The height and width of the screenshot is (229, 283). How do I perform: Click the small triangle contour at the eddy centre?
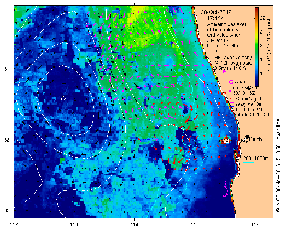[64, 98]
